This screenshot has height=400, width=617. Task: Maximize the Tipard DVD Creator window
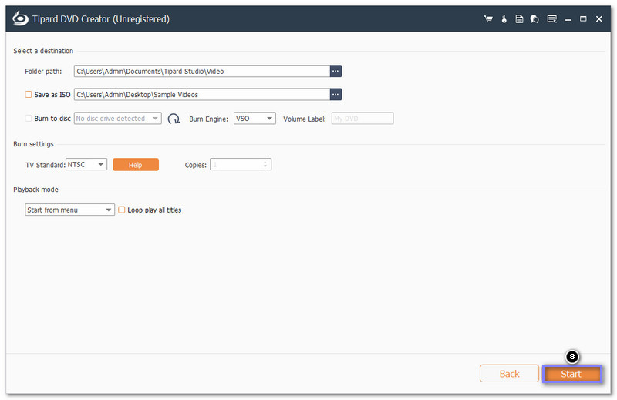coord(583,18)
